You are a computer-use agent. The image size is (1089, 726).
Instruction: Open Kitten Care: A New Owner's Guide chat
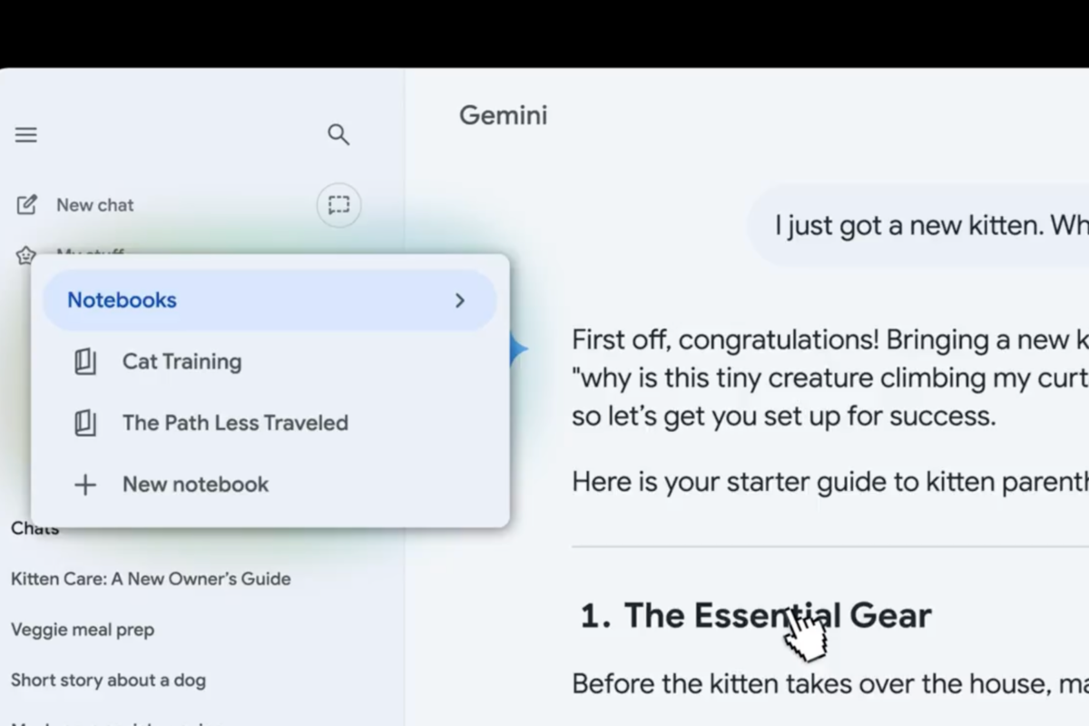coord(151,579)
